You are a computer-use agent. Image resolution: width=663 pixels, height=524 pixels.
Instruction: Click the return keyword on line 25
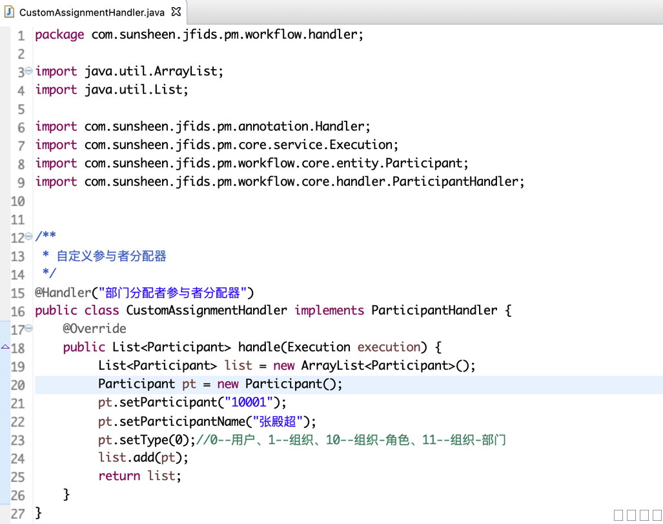119,476
